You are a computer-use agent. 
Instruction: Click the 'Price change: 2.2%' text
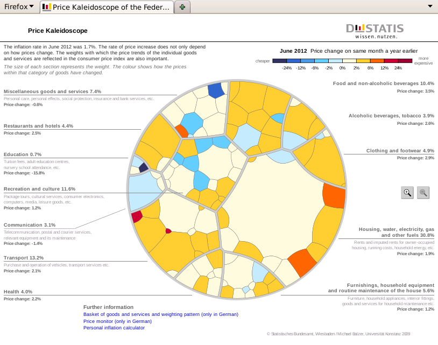[23, 299]
